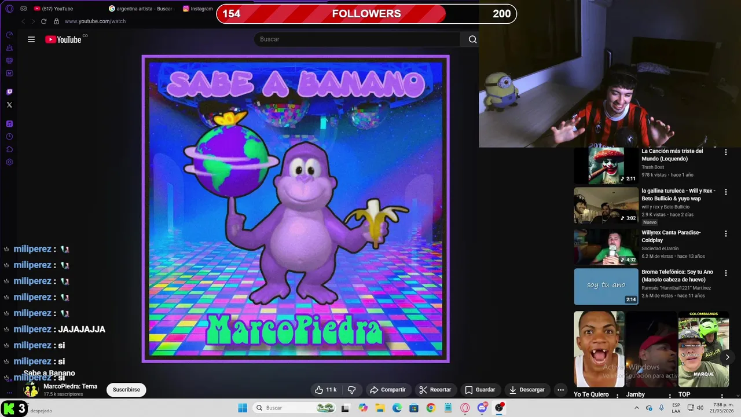741x417 pixels.
Task: Open the Jamby short thumbnail
Action: coord(651,349)
